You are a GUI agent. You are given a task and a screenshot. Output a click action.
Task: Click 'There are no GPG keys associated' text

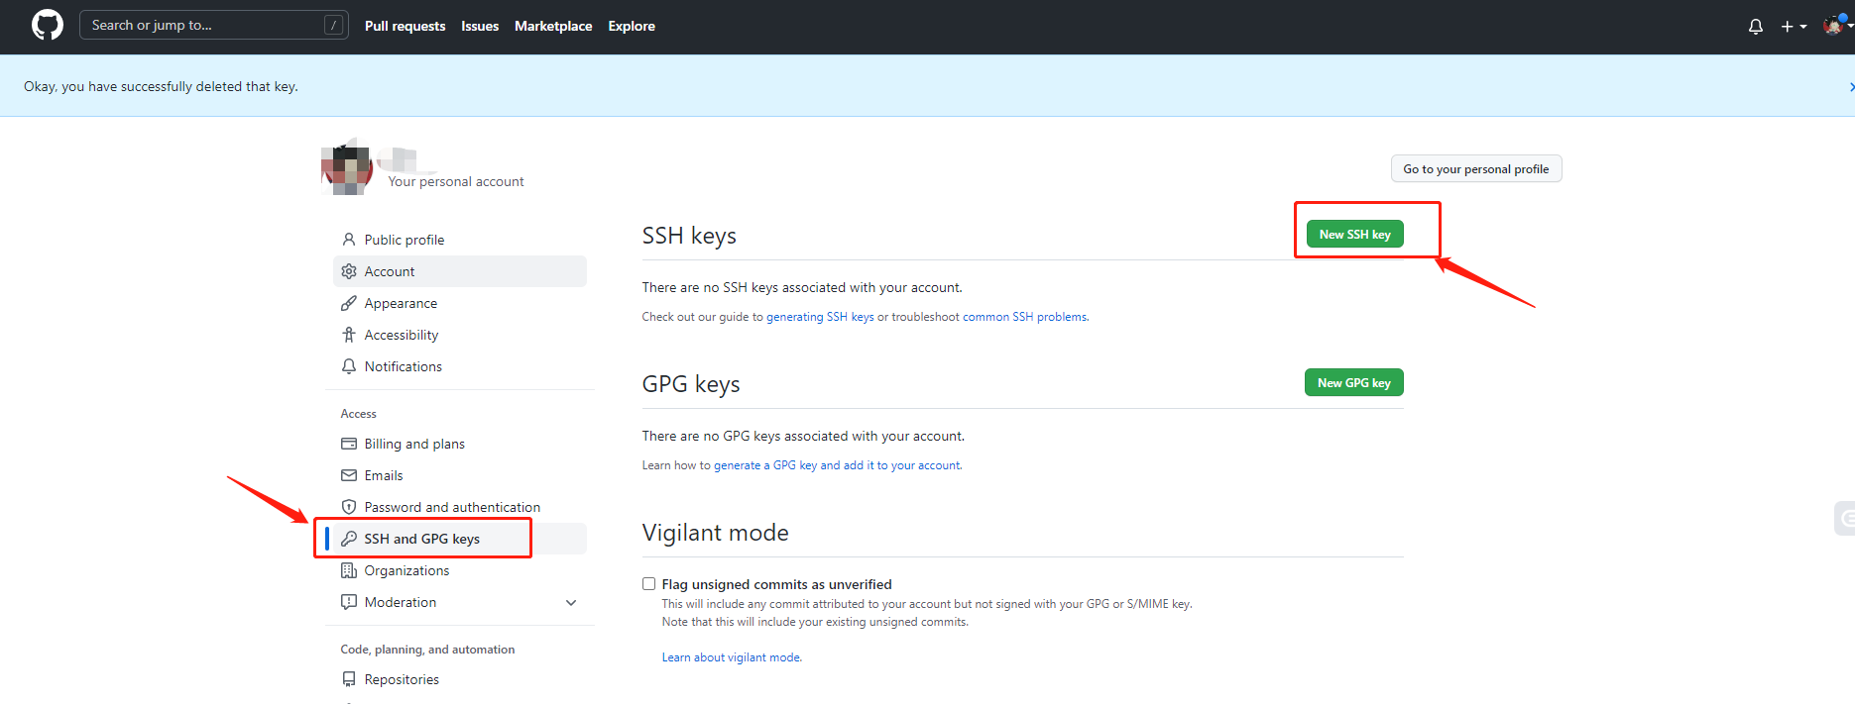pos(803,436)
